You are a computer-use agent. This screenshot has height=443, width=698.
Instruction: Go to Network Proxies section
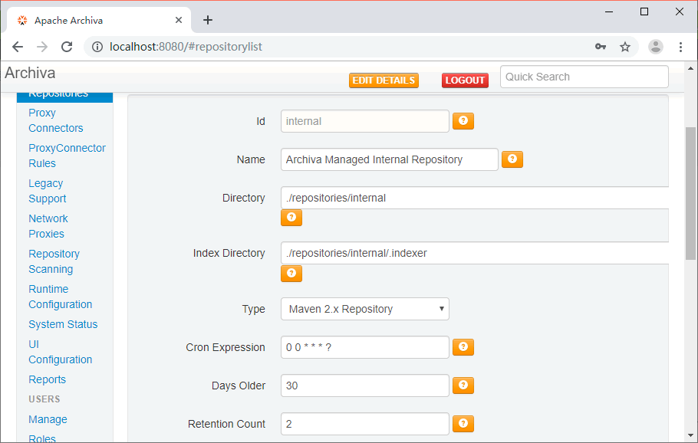pyautogui.click(x=48, y=226)
